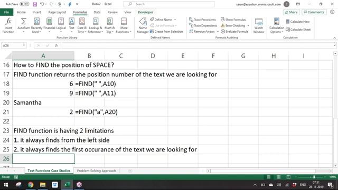Open Math & Trig functions
Image resolution: width=338 pixels, height=190 pixels.
point(109,25)
